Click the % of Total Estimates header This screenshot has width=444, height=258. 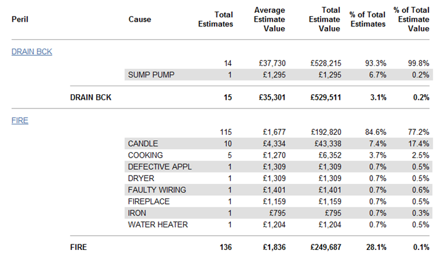pos(368,19)
